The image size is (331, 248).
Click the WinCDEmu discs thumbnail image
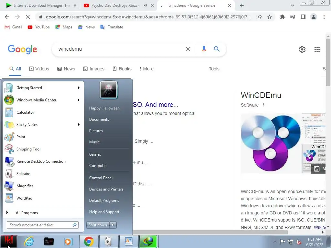tap(271, 143)
